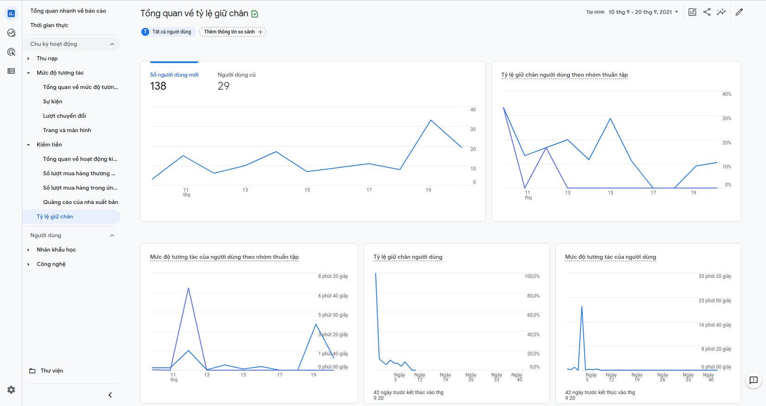The width and height of the screenshot is (766, 406).
Task: Click the T avatar of Tất cả người dùng
Action: click(x=145, y=32)
